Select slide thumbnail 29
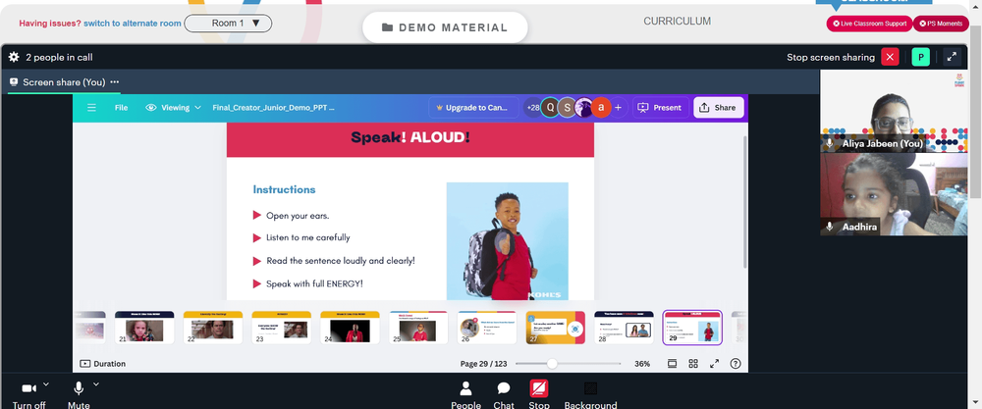The width and height of the screenshot is (982, 409). pyautogui.click(x=692, y=328)
